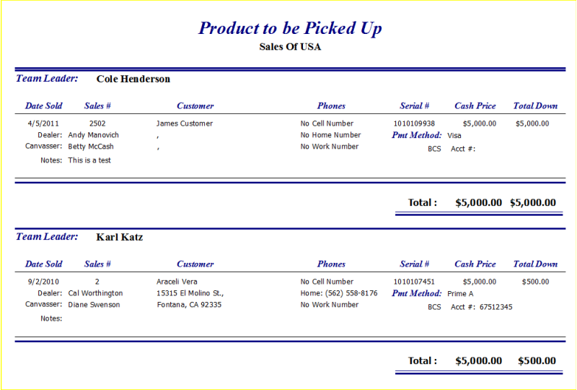Select dealer Cal Worthington

(x=96, y=293)
